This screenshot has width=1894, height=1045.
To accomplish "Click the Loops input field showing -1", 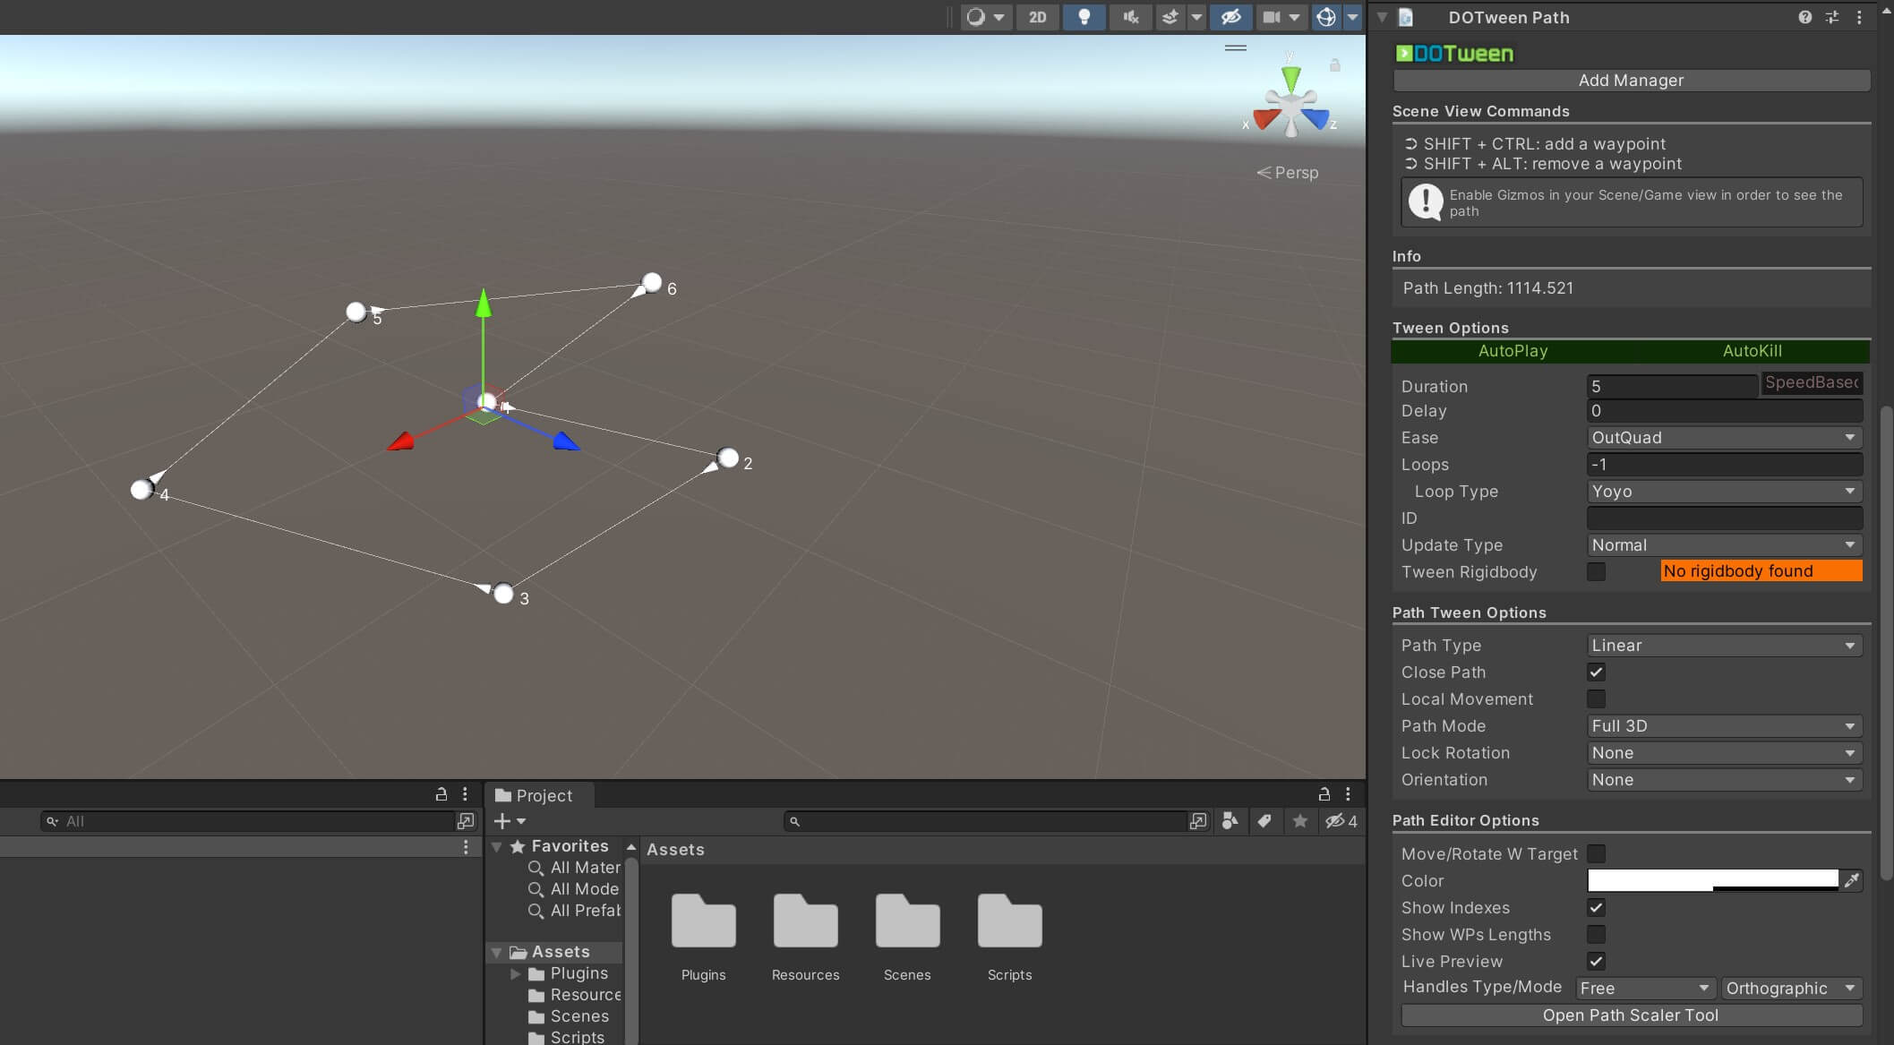I will tap(1724, 464).
